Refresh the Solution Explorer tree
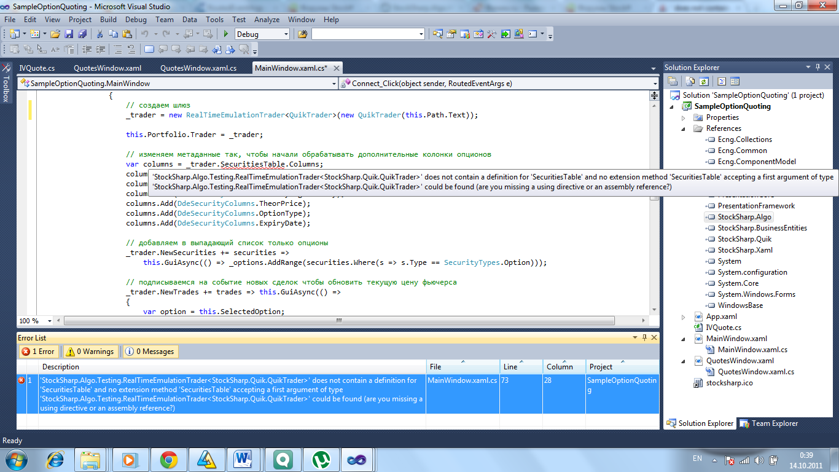The height and width of the screenshot is (472, 839). [704, 81]
